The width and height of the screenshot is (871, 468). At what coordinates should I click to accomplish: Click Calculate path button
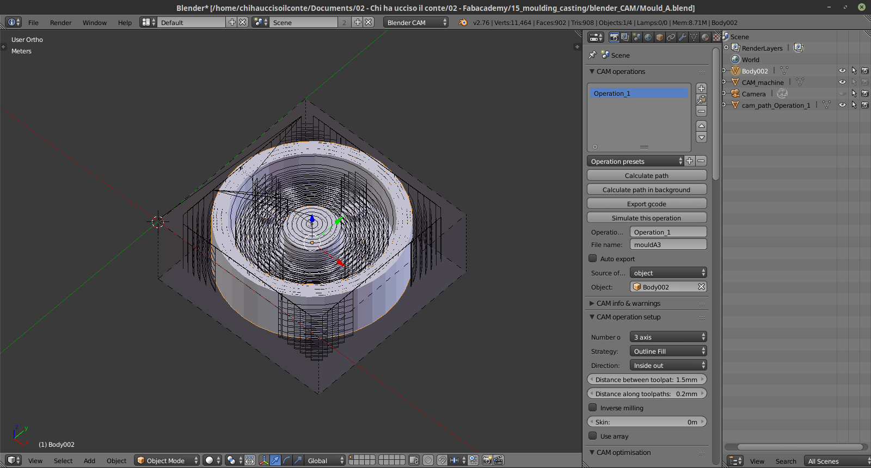pyautogui.click(x=647, y=175)
